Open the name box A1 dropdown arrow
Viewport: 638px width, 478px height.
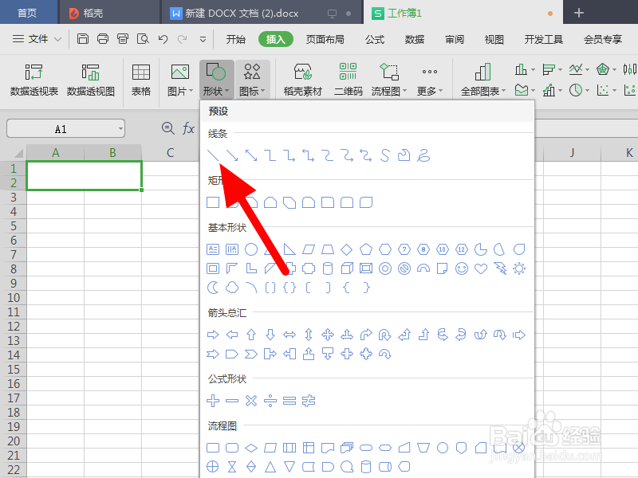pyautogui.click(x=120, y=129)
